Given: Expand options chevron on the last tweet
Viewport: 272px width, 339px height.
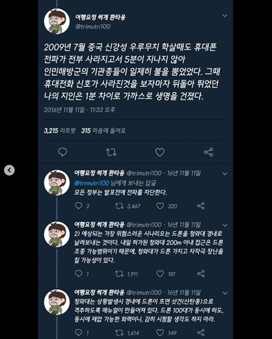Looking at the screenshot, I should point(225,293).
